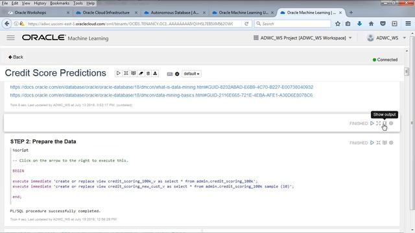This screenshot has height=233, width=415.
Task: Click browser back arrow button
Action: click(x=7, y=24)
